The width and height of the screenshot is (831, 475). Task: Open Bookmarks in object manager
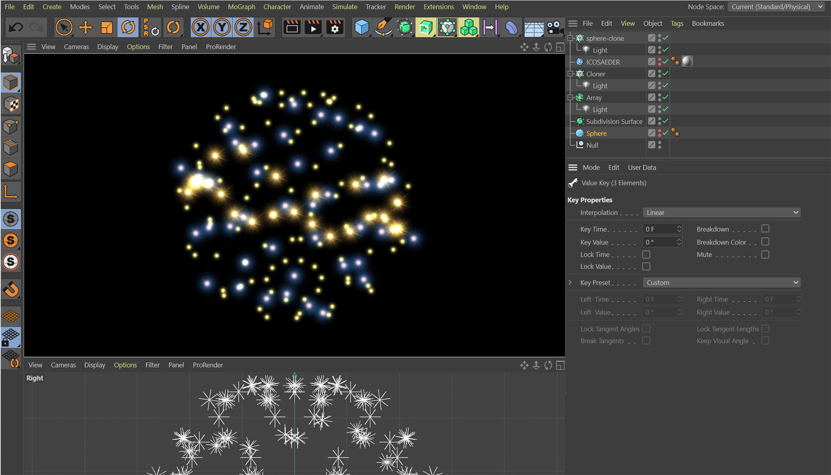tap(707, 23)
